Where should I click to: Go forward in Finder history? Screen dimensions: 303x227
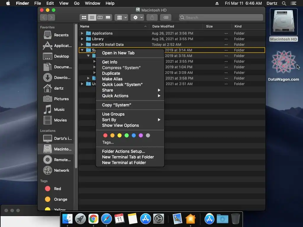coord(51,17)
